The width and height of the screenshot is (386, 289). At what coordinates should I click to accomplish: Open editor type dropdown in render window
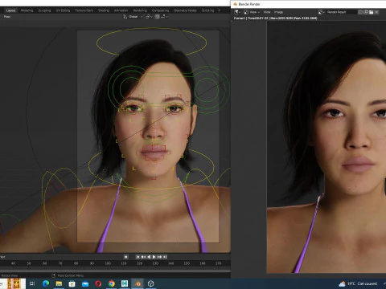[x=237, y=12]
